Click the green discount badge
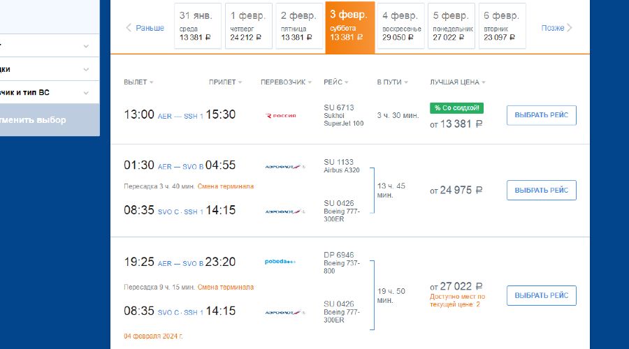629x349 pixels. (456, 108)
